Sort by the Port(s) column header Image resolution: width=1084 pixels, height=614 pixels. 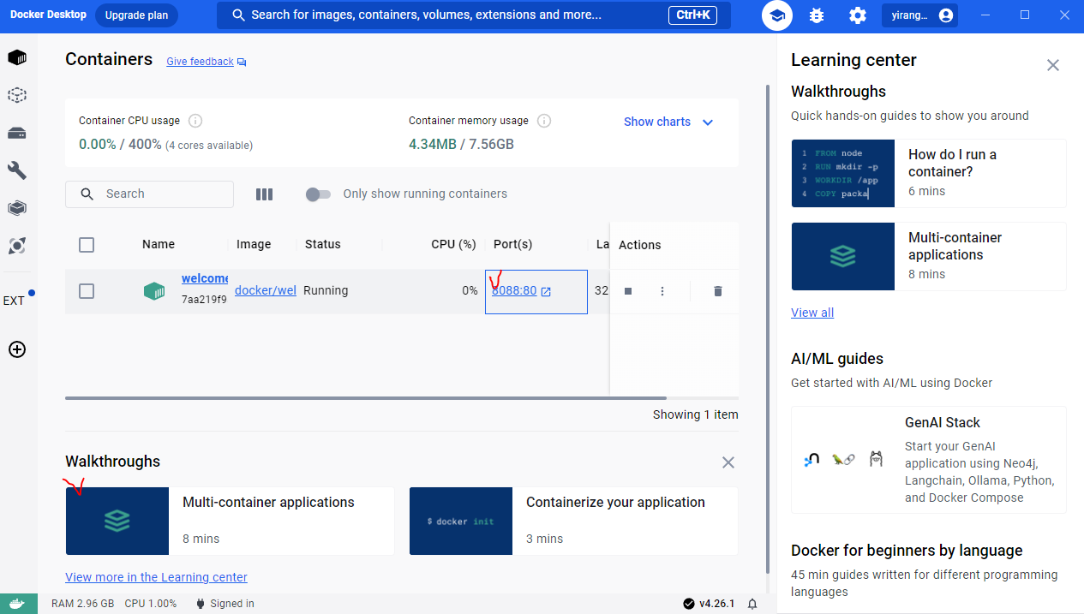pyautogui.click(x=512, y=244)
